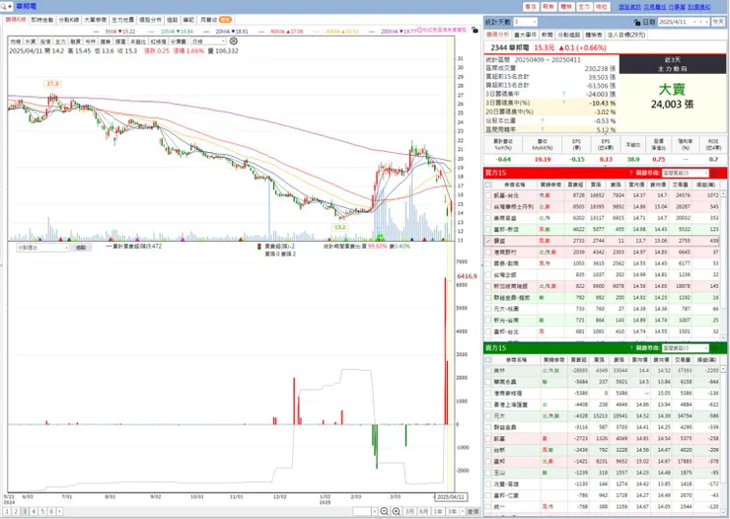Expand more pages arrow after page 6
730x519 pixels.
pyautogui.click(x=59, y=511)
